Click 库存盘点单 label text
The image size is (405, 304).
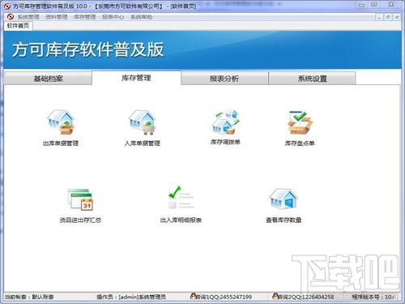[x=300, y=143]
